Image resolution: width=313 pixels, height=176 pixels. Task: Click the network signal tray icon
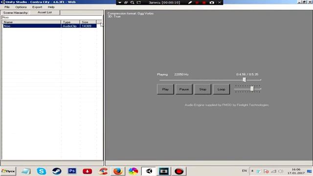click(x=274, y=171)
